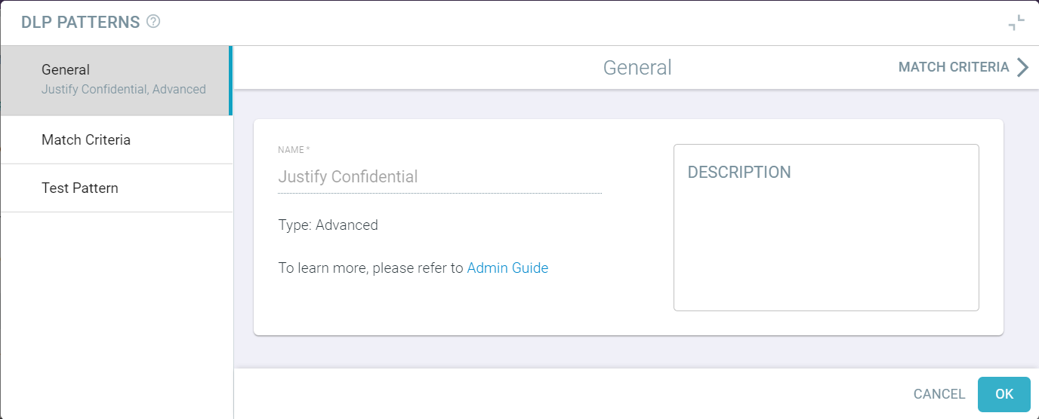Click the Type: Advanced label

click(328, 225)
